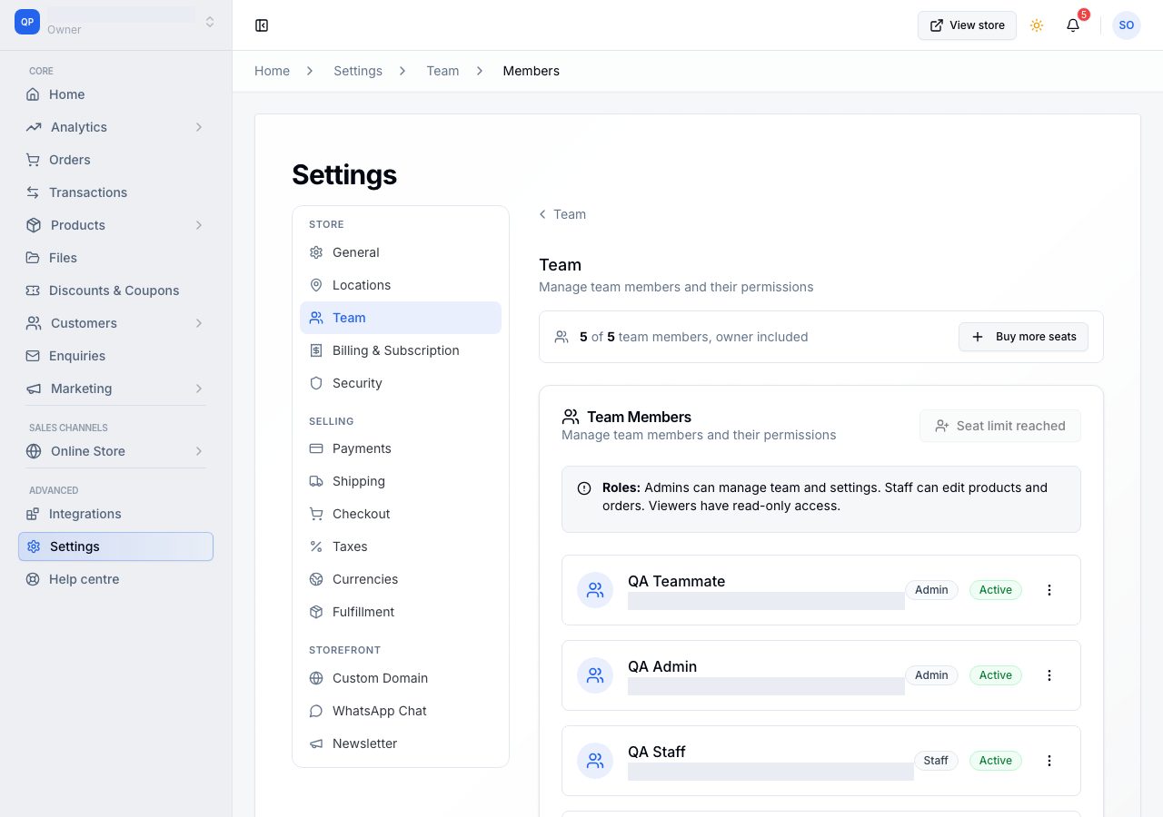
Task: Click the Team Members heading
Action: click(639, 417)
